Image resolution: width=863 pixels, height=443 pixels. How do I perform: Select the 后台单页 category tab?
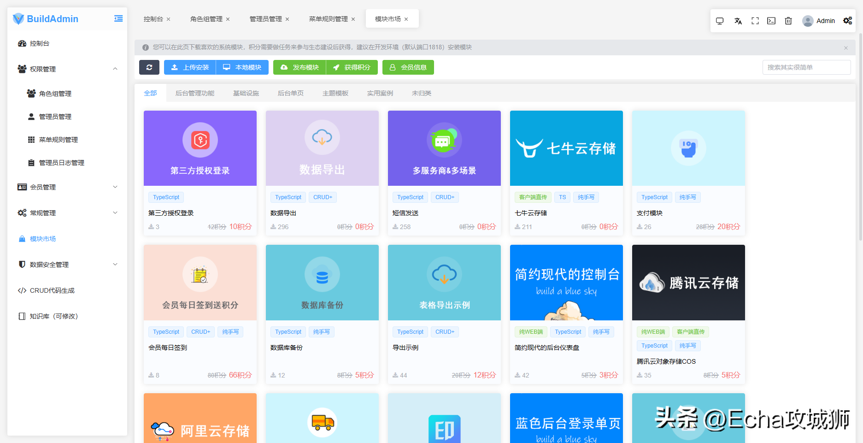click(291, 93)
